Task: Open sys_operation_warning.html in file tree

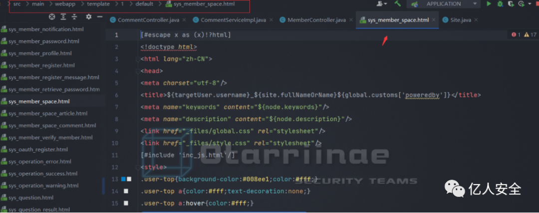Action: (x=43, y=186)
